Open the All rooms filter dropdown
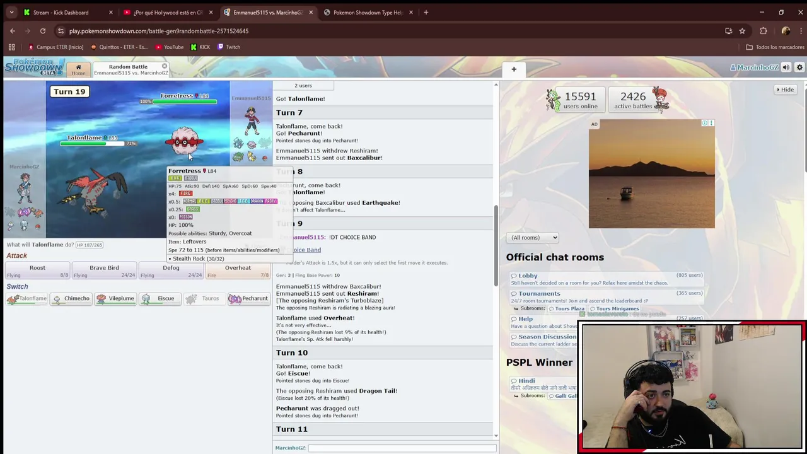Viewport: 807px width, 454px height. pos(533,238)
